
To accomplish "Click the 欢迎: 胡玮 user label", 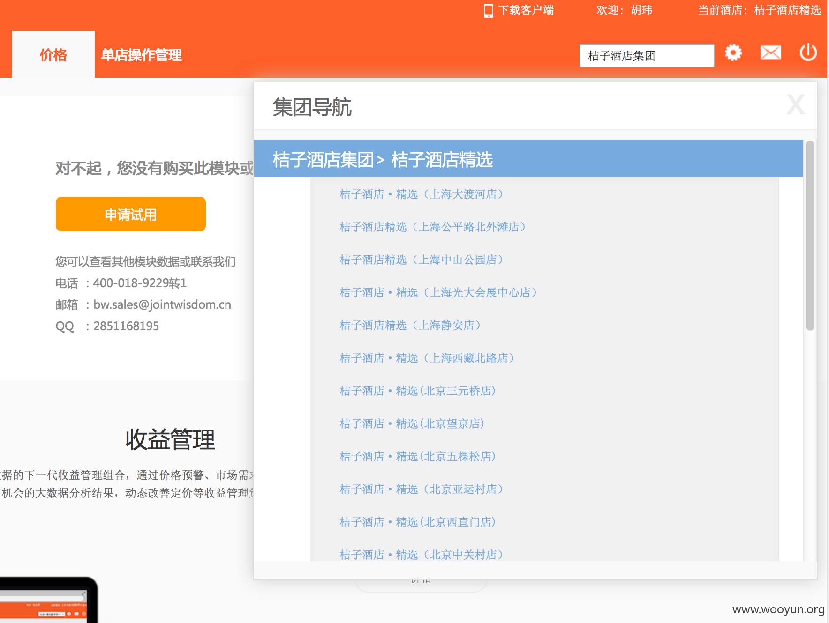I will click(x=625, y=10).
